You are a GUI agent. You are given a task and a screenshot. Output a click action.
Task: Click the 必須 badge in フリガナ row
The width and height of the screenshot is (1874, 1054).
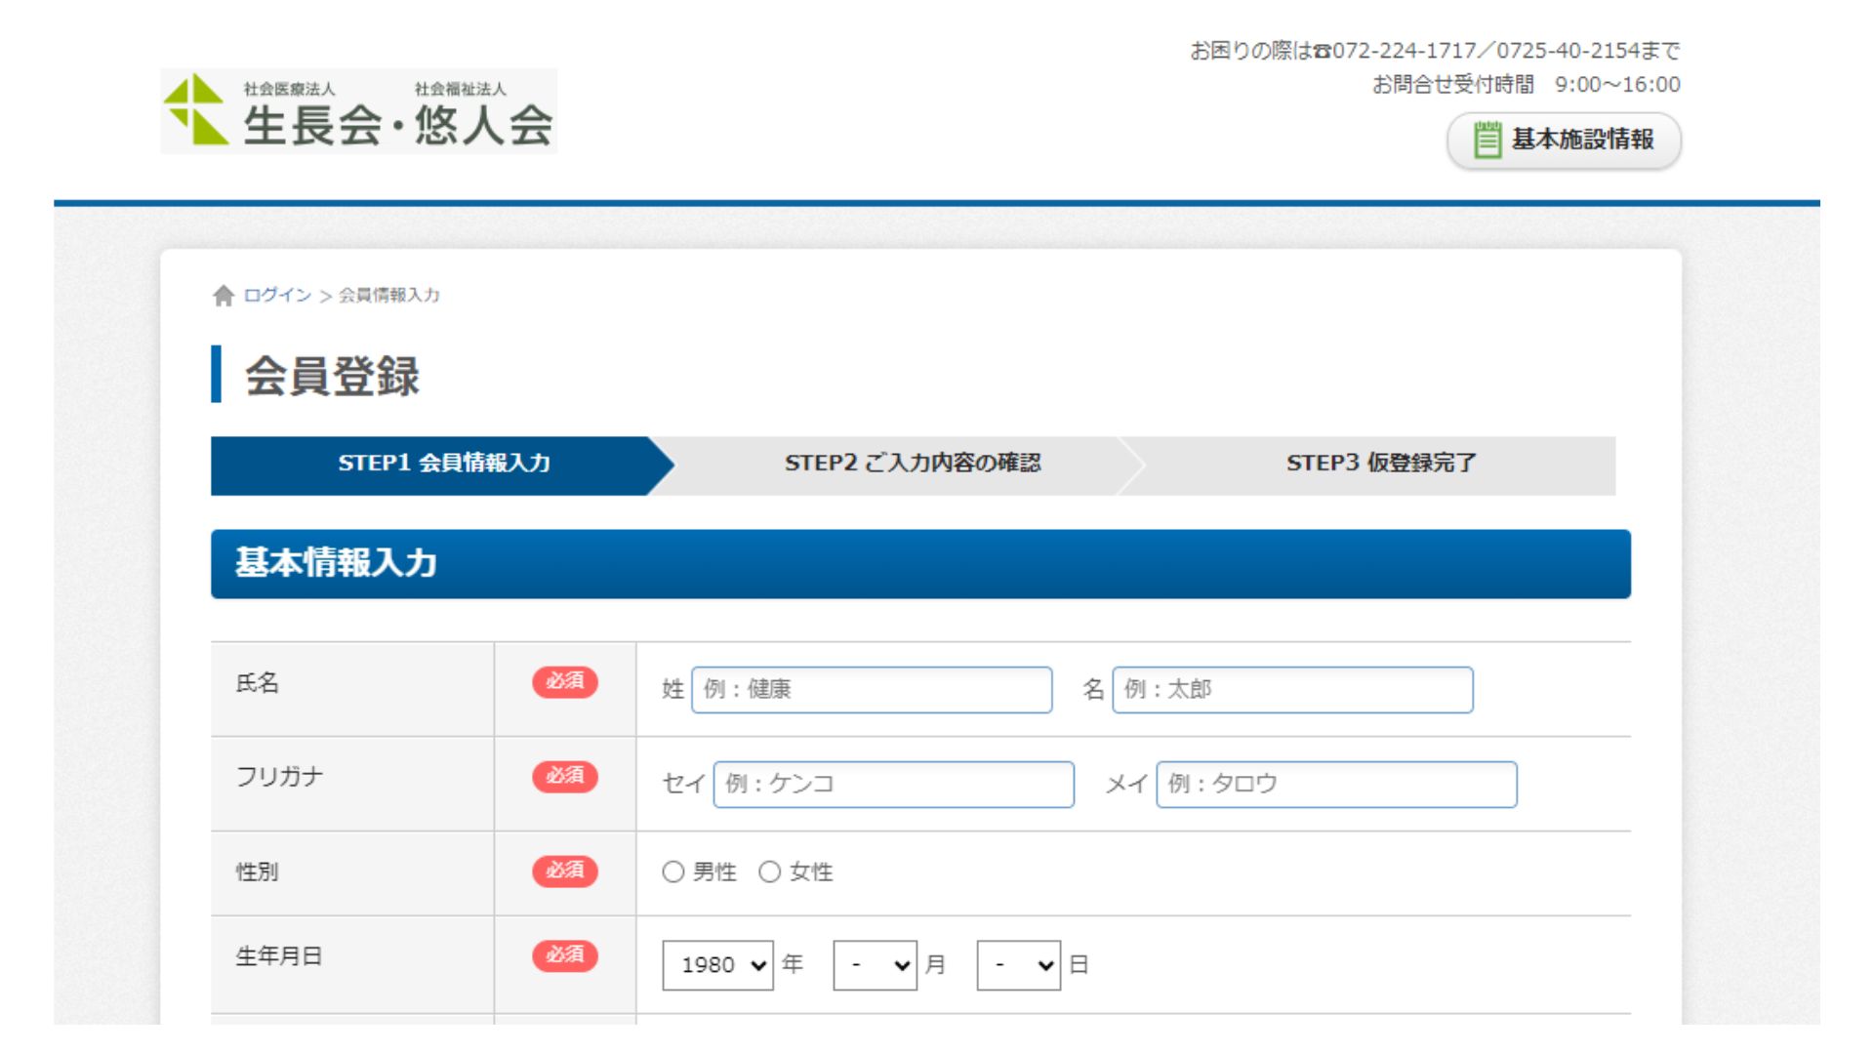[564, 776]
